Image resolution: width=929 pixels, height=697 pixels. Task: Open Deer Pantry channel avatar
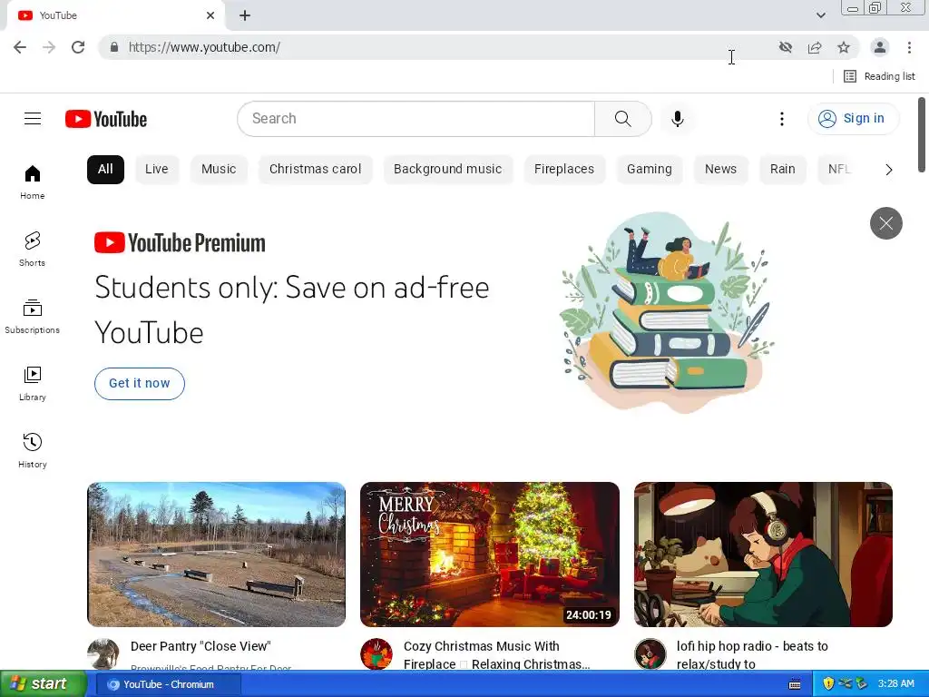pos(103,653)
